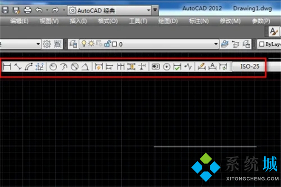The image size is (281, 187).
Task: Open the Tolerance tool icon
Action: [x=155, y=67]
